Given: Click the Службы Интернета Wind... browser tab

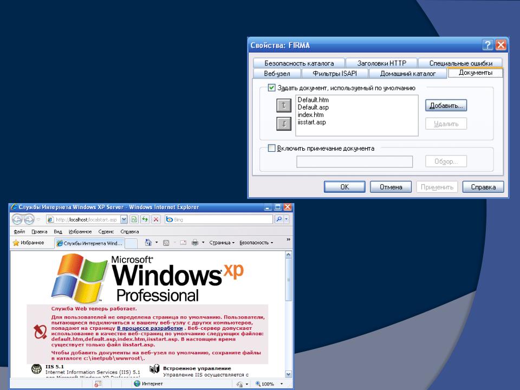Looking at the screenshot, I should click(89, 243).
